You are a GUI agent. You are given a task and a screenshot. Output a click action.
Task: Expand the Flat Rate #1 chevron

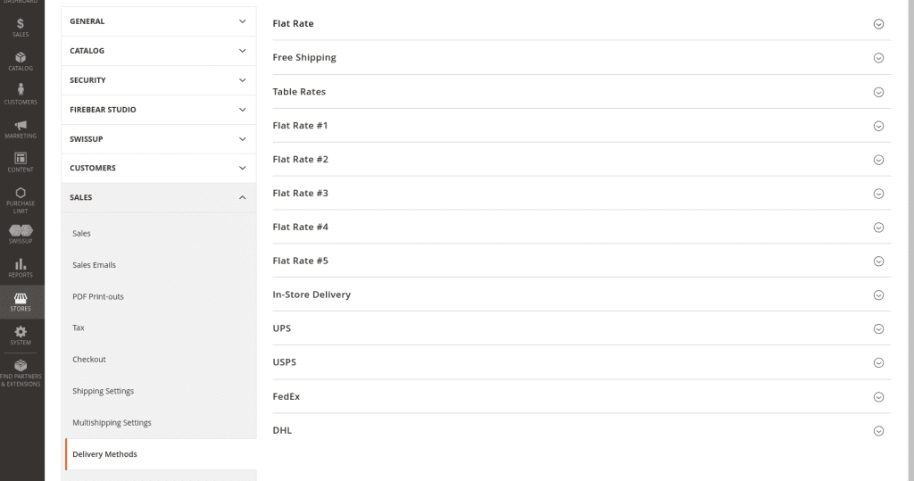(878, 126)
